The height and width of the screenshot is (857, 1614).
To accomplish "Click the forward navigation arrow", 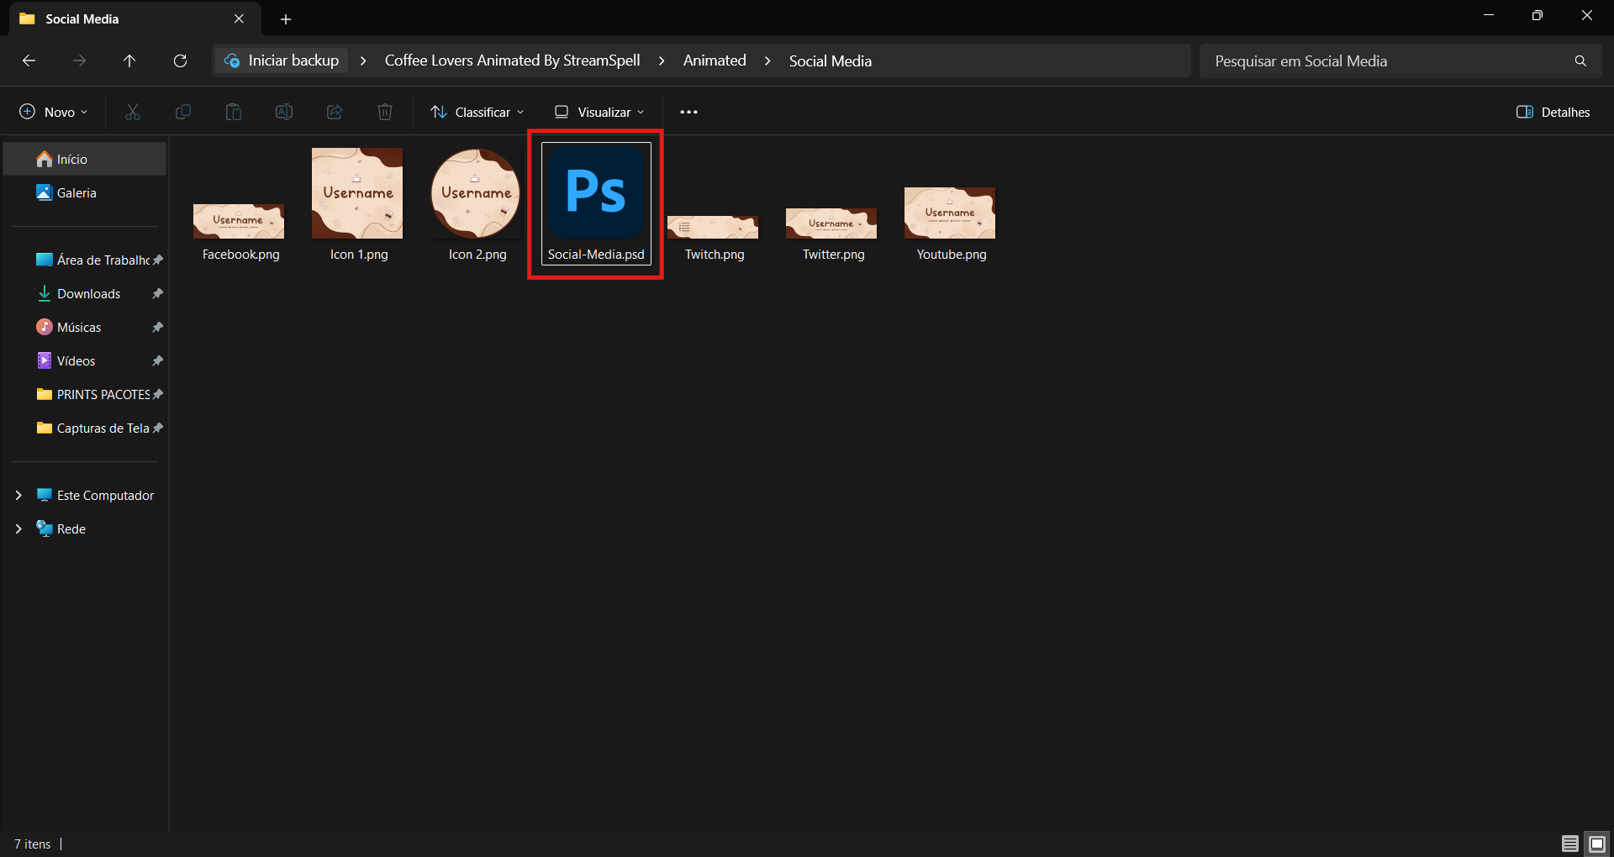I will [x=79, y=60].
